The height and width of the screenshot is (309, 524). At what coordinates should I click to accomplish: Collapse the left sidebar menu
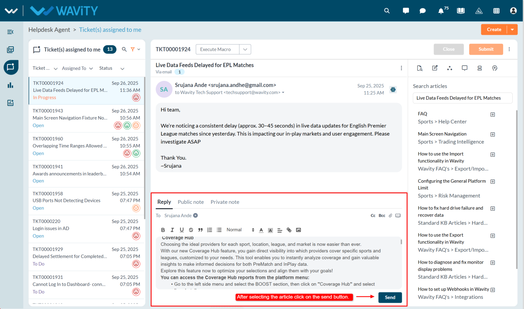pyautogui.click(x=11, y=32)
